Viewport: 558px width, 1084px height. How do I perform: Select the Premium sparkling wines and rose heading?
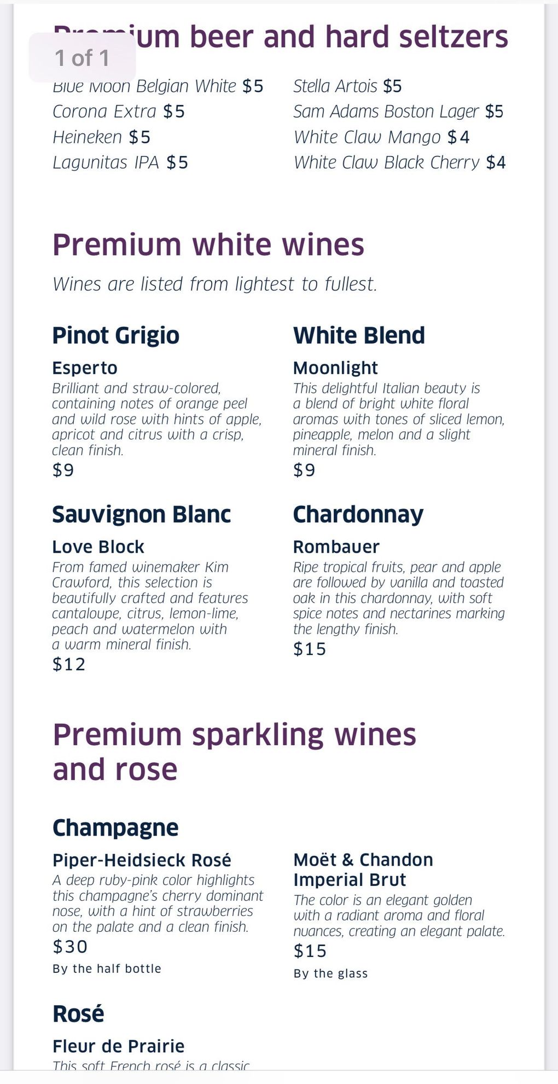[x=234, y=752]
